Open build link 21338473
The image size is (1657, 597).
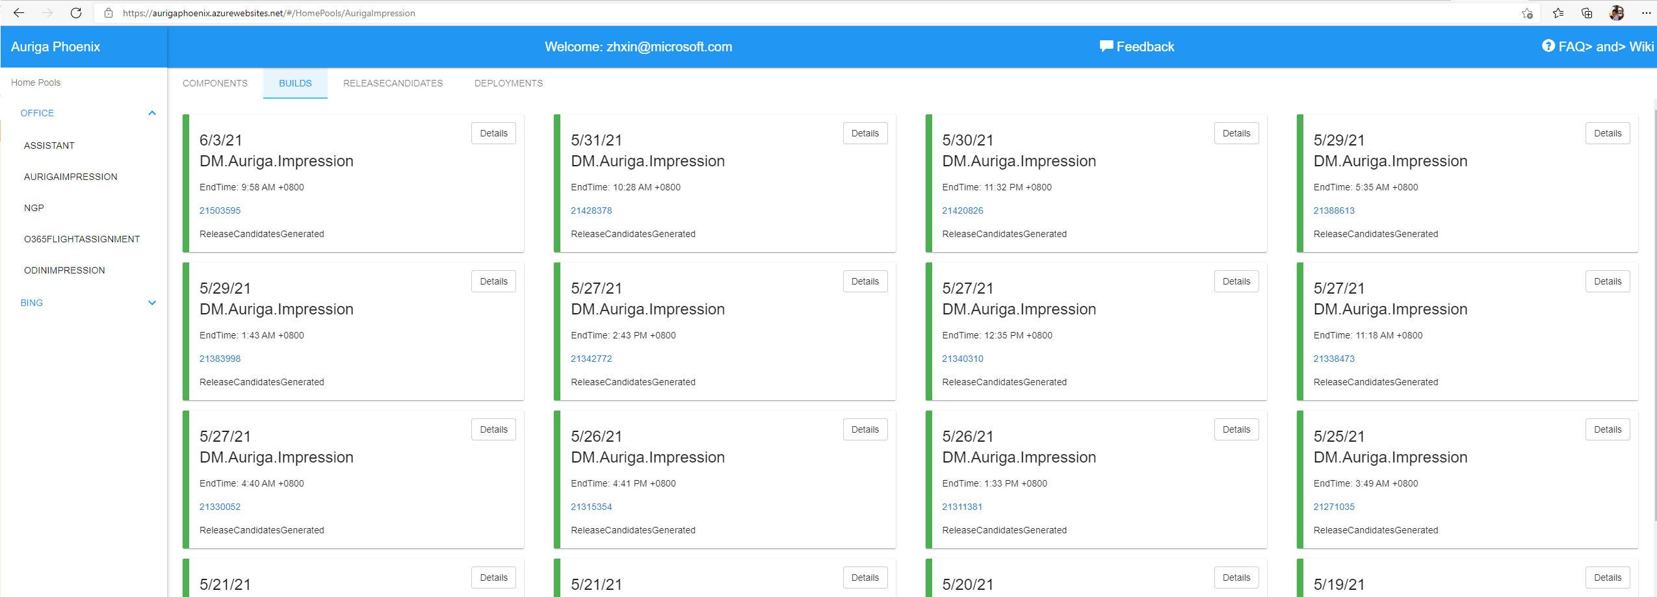[x=1334, y=359]
